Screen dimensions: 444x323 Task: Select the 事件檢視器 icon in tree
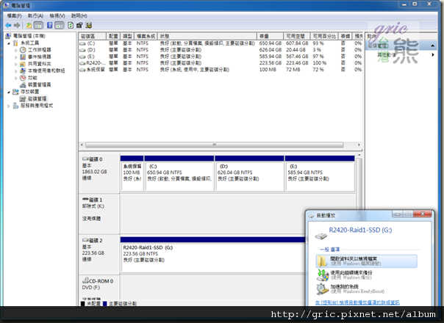(x=23, y=57)
